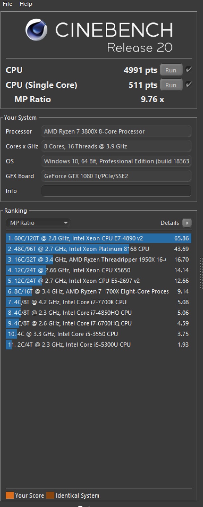The width and height of the screenshot is (203, 507).
Task: Select the Intel Core i5-5300U row
Action: 99,345
